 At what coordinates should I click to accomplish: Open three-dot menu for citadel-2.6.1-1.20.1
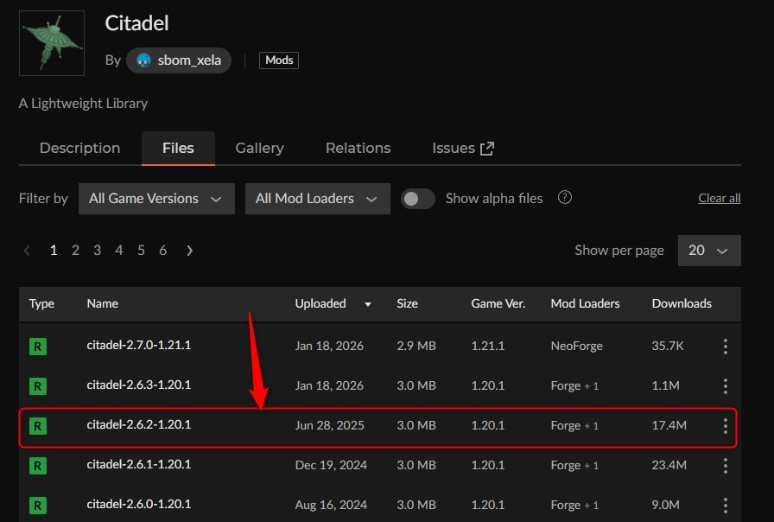(x=725, y=466)
